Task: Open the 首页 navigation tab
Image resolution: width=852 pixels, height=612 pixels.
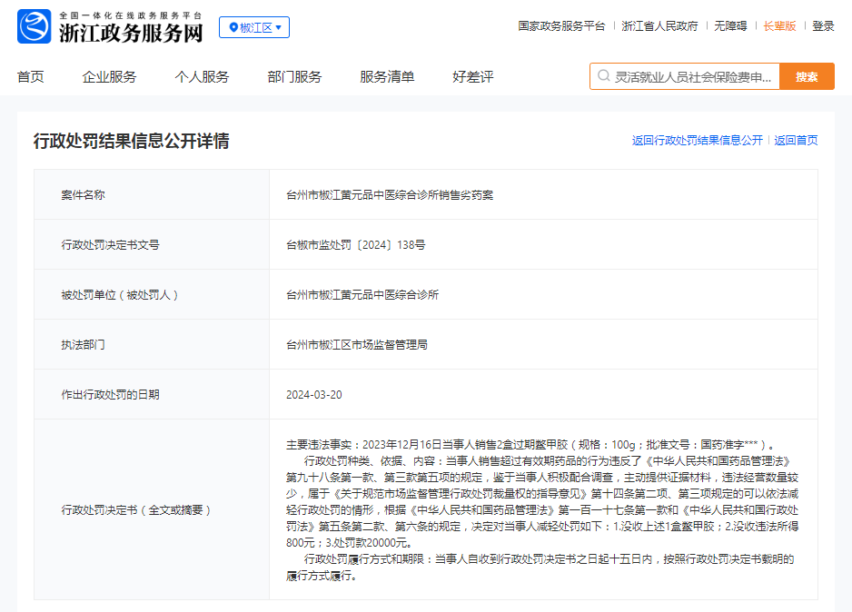Action: 31,76
